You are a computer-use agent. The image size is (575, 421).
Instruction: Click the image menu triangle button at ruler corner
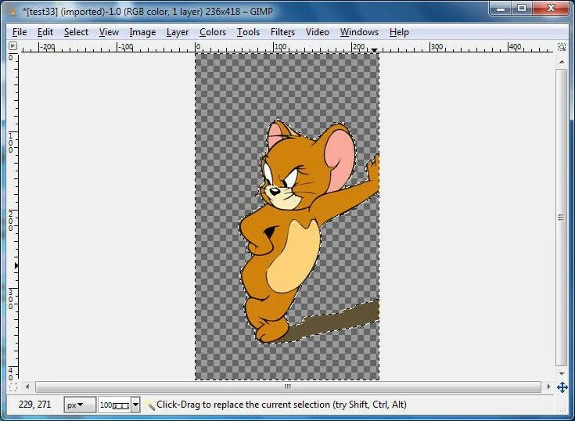click(13, 46)
